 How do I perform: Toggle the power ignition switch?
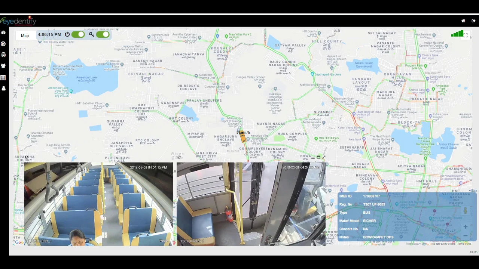[x=78, y=35]
